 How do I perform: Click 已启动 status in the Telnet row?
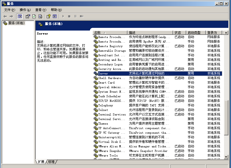179,110
